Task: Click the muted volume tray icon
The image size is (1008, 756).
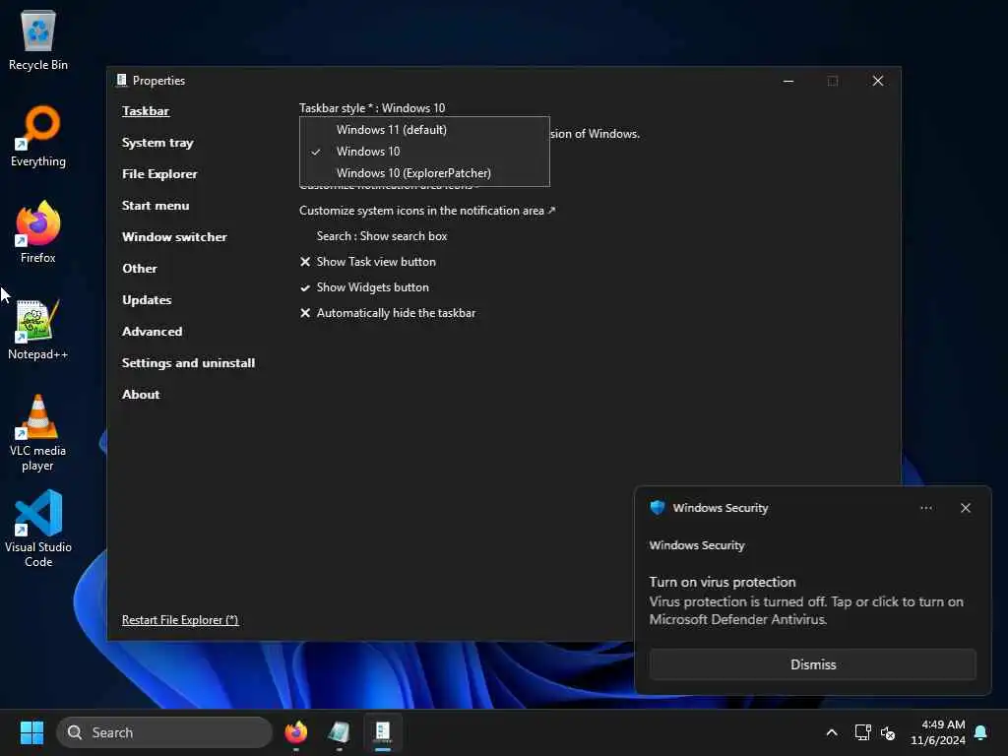Action: pos(888,732)
